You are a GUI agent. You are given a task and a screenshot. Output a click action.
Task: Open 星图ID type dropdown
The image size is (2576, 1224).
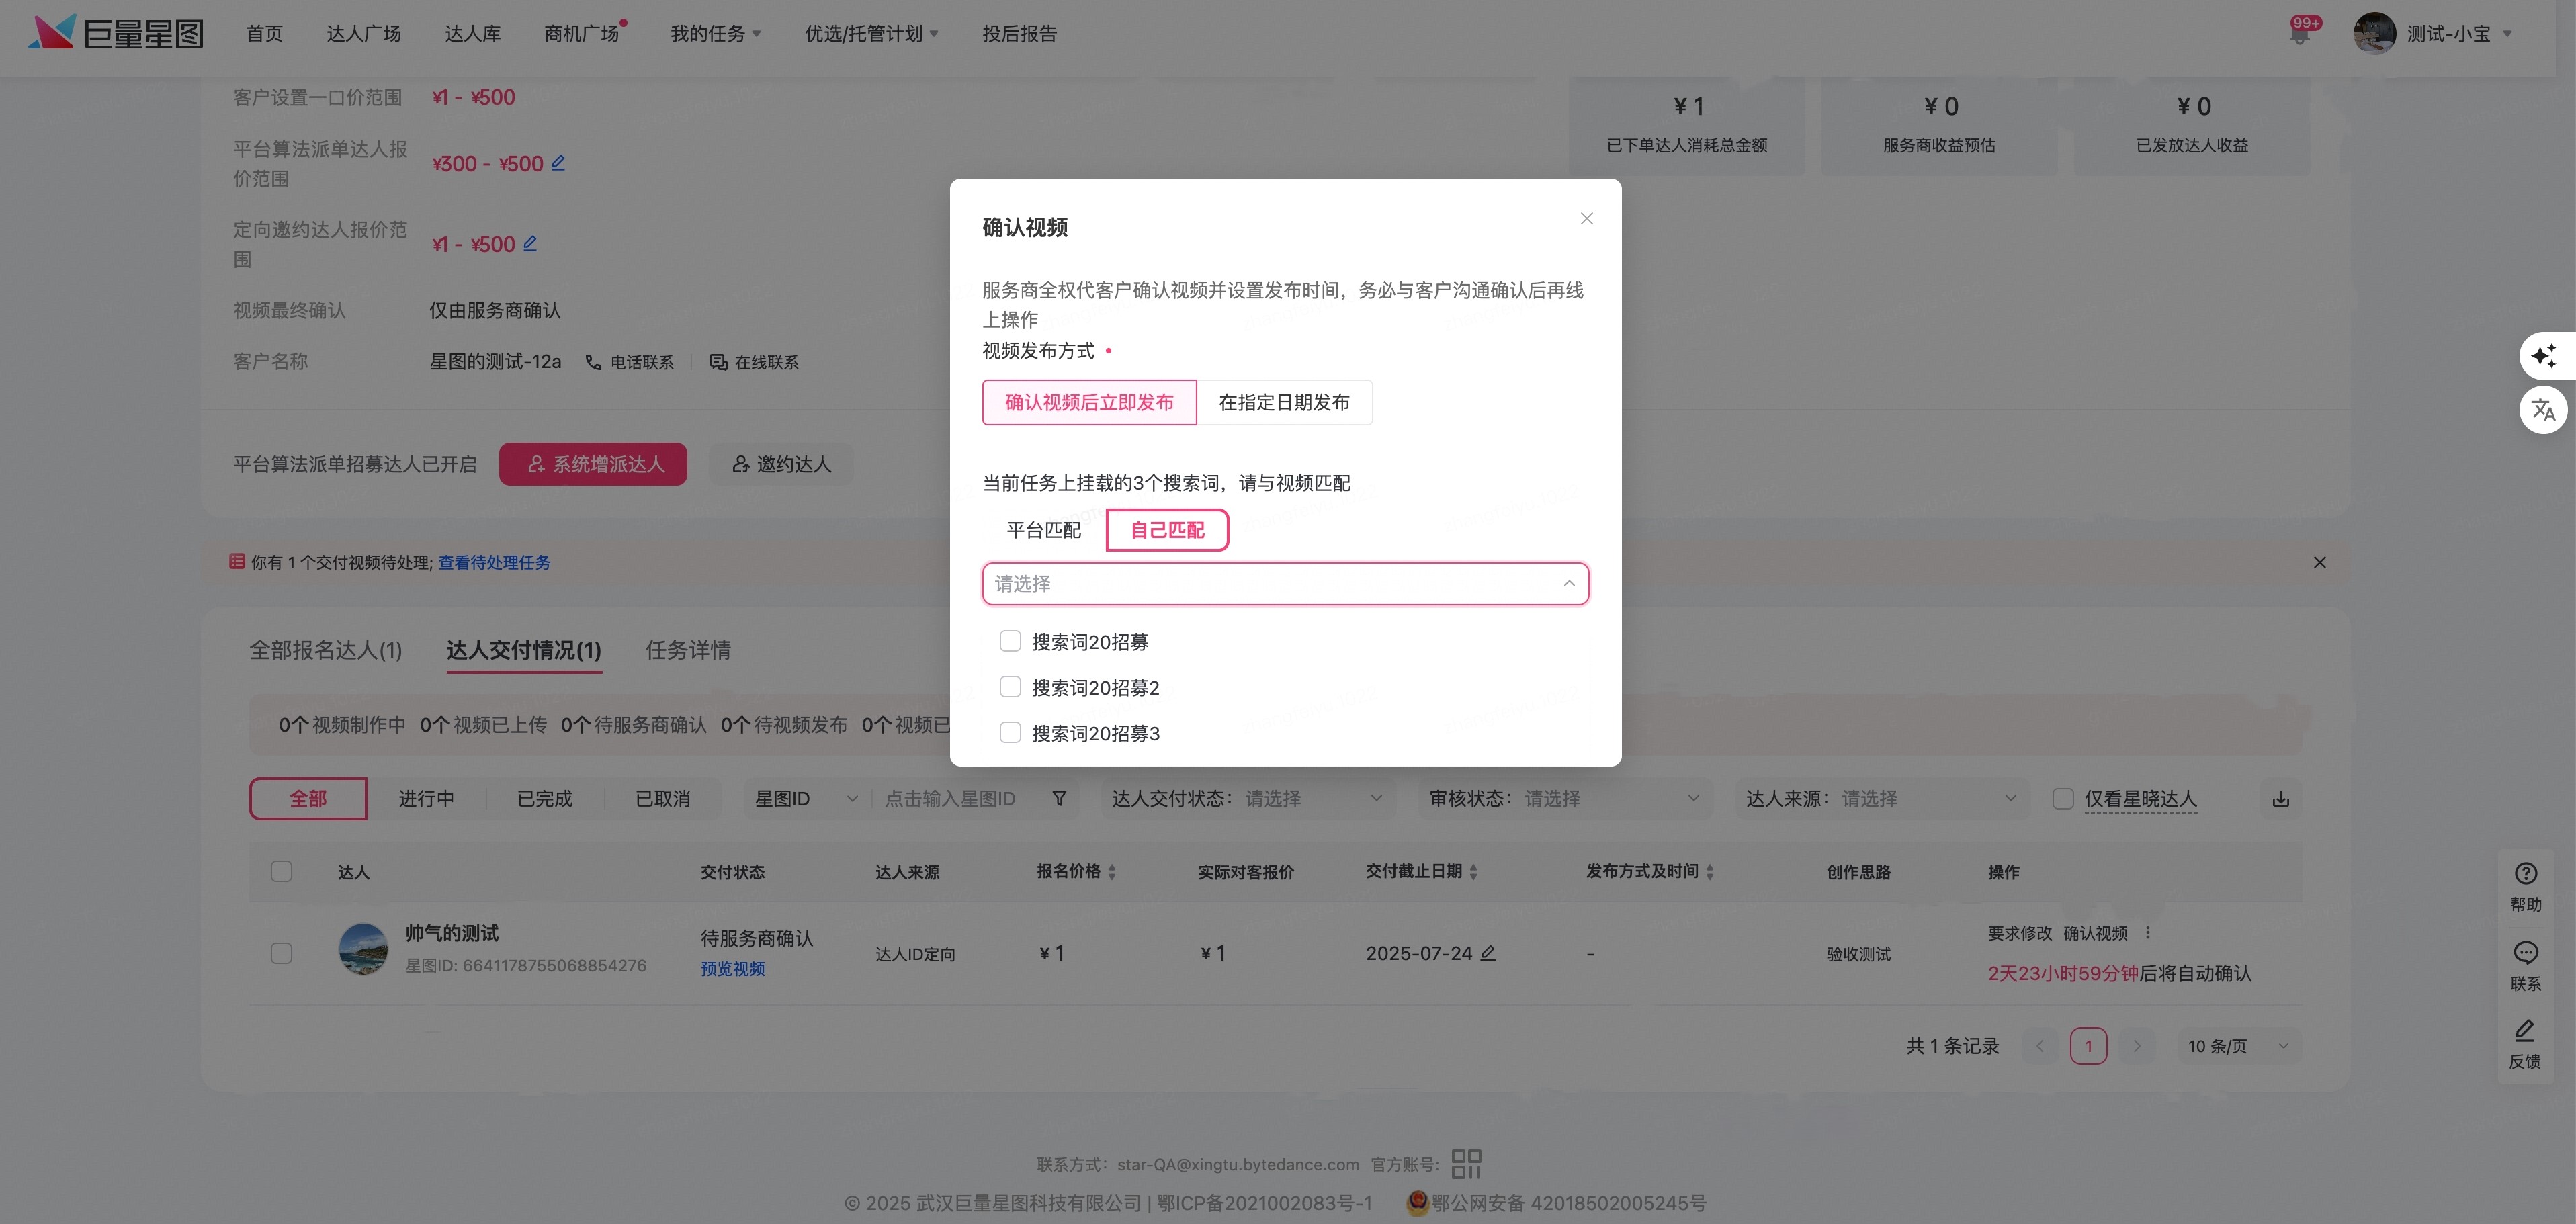click(807, 798)
